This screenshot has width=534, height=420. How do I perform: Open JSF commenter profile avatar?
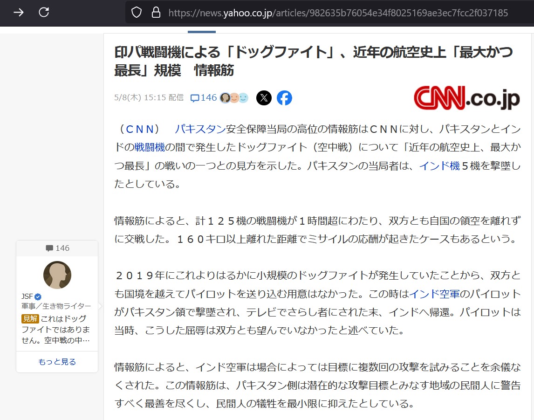click(x=57, y=275)
